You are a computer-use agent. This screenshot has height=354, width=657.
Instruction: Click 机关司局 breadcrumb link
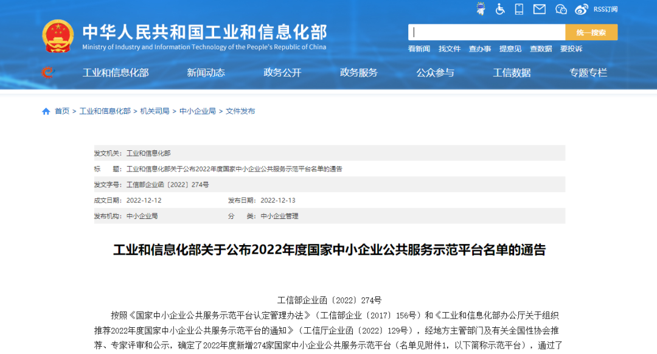(x=155, y=111)
